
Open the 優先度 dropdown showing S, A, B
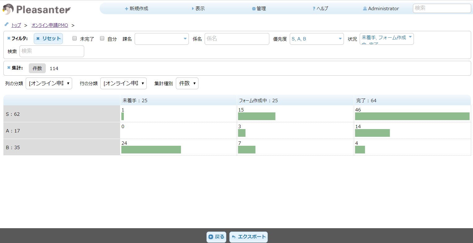pos(317,39)
